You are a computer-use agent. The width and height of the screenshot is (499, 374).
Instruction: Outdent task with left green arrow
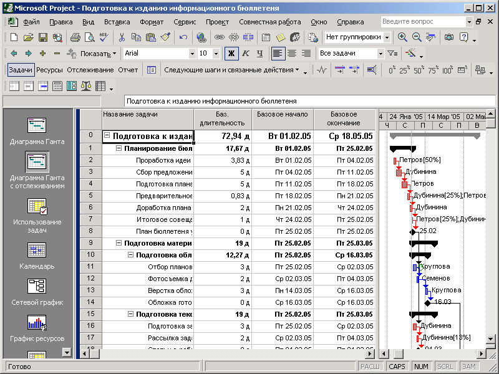tap(14, 54)
